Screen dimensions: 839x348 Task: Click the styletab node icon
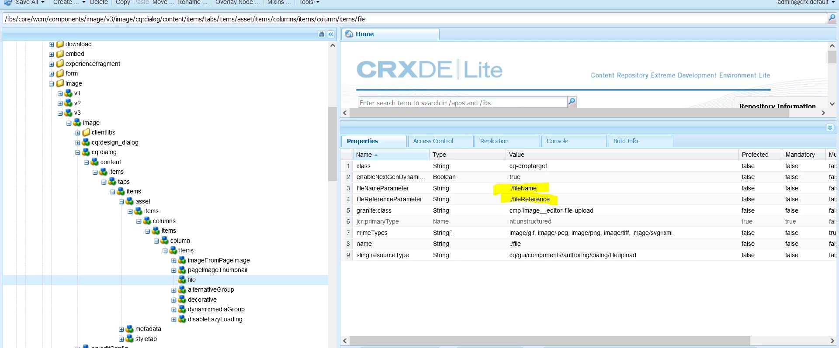130,339
